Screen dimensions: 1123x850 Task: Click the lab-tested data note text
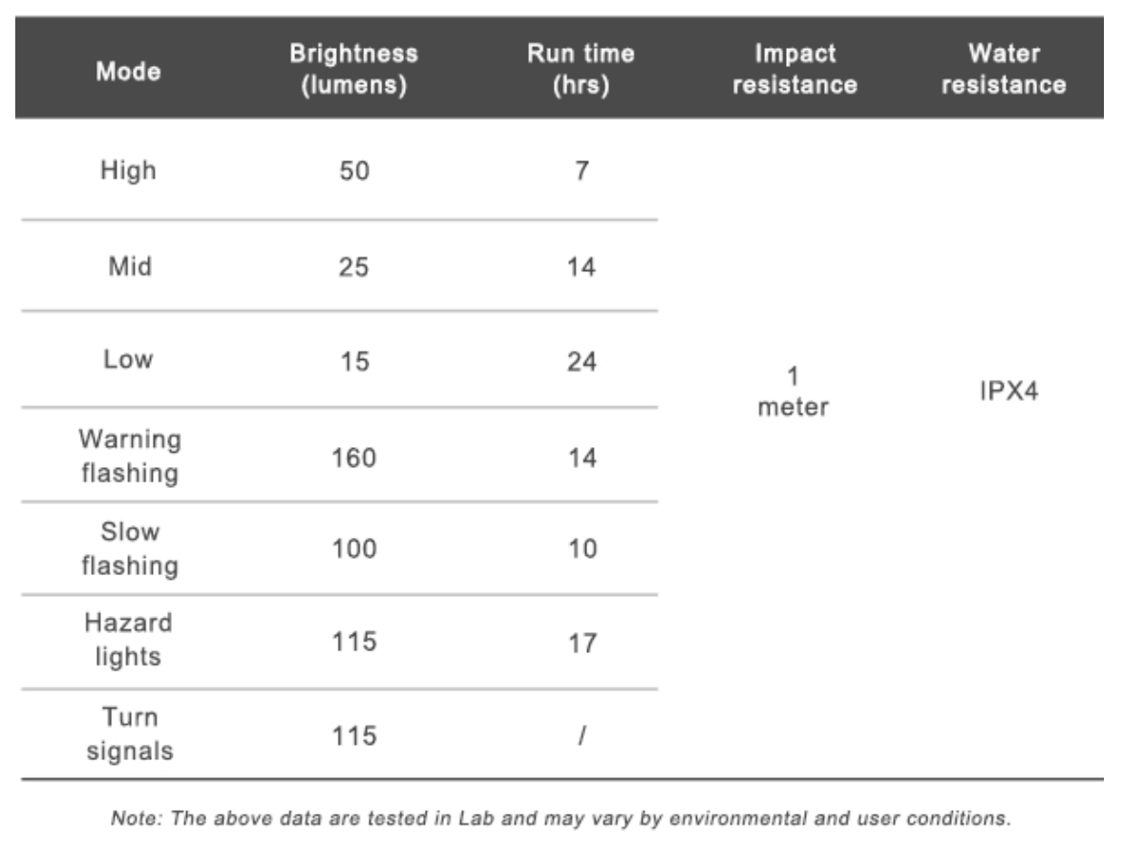[559, 819]
